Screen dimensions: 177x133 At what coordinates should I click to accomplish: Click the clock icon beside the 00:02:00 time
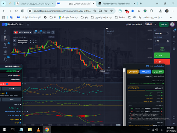pos(168,33)
